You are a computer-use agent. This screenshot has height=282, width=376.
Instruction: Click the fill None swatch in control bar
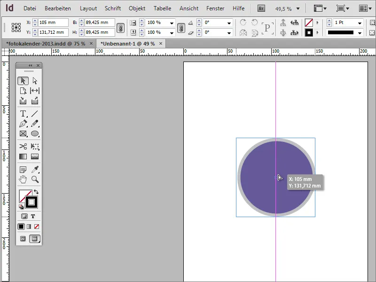tap(309, 23)
